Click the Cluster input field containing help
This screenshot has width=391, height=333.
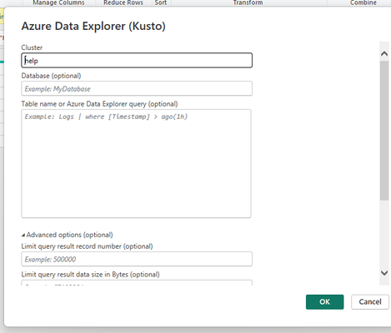point(137,61)
